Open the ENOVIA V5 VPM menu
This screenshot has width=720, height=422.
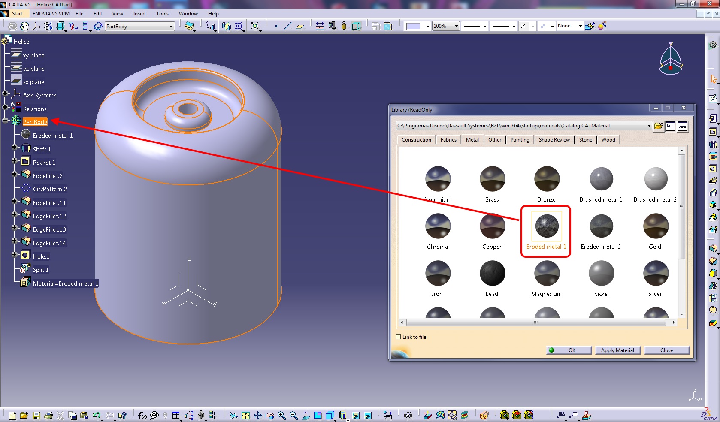pos(51,14)
